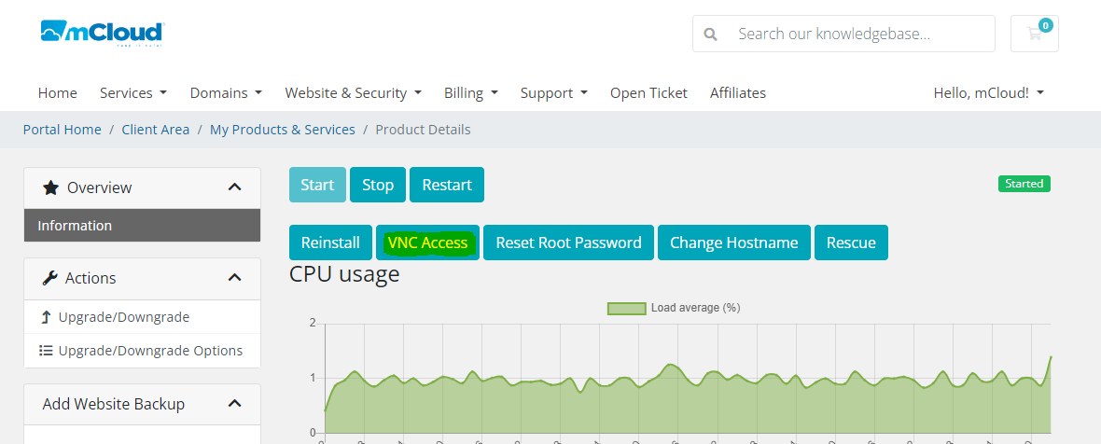Image resolution: width=1101 pixels, height=444 pixels.
Task: Open the Client Area breadcrumb link
Action: (x=155, y=130)
